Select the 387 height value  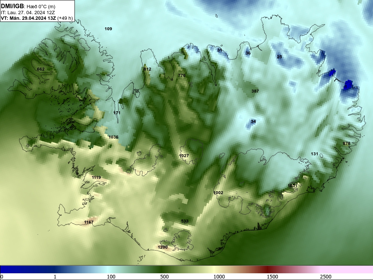[x=255, y=91]
